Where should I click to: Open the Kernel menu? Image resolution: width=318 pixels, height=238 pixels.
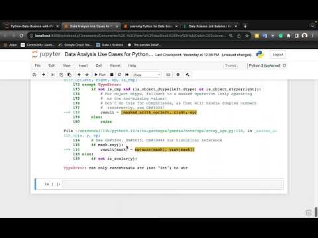coord(115,65)
